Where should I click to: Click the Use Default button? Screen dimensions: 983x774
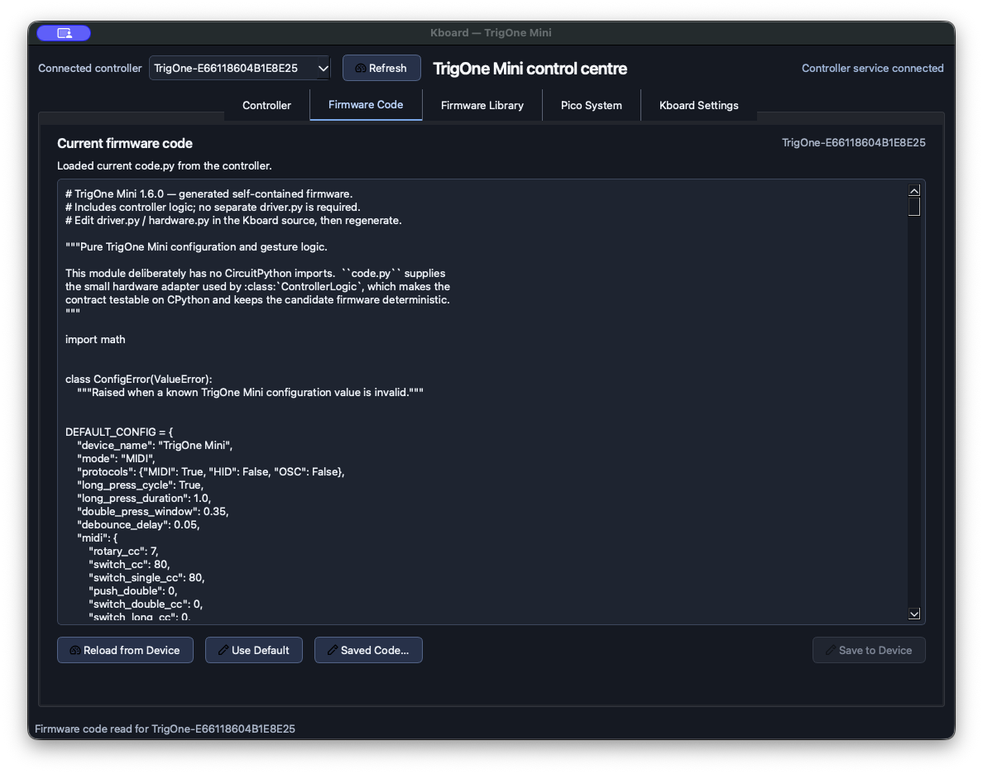(254, 650)
